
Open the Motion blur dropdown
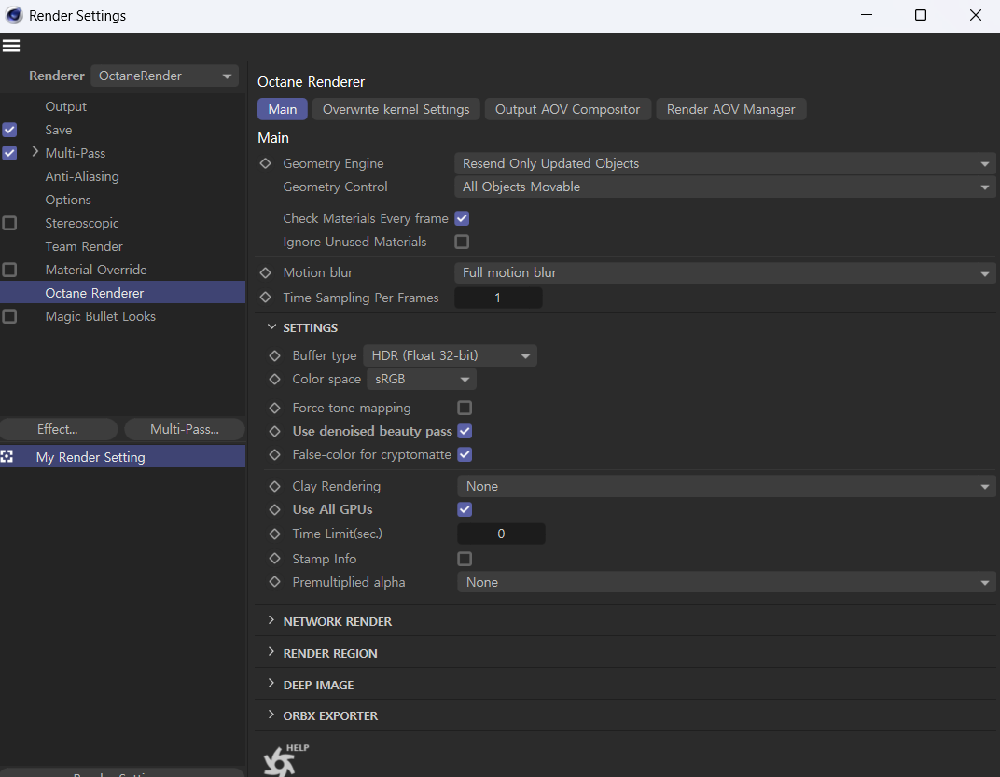(x=725, y=272)
